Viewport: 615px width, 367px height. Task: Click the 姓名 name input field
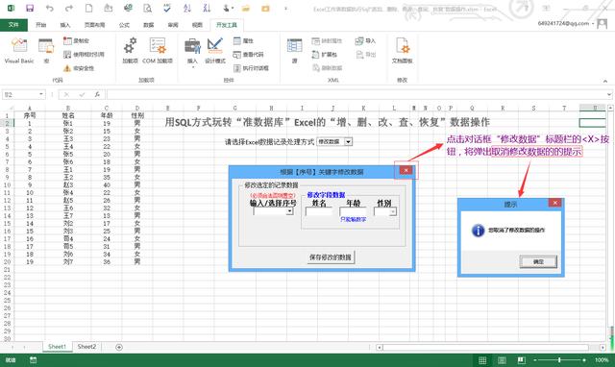(319, 211)
